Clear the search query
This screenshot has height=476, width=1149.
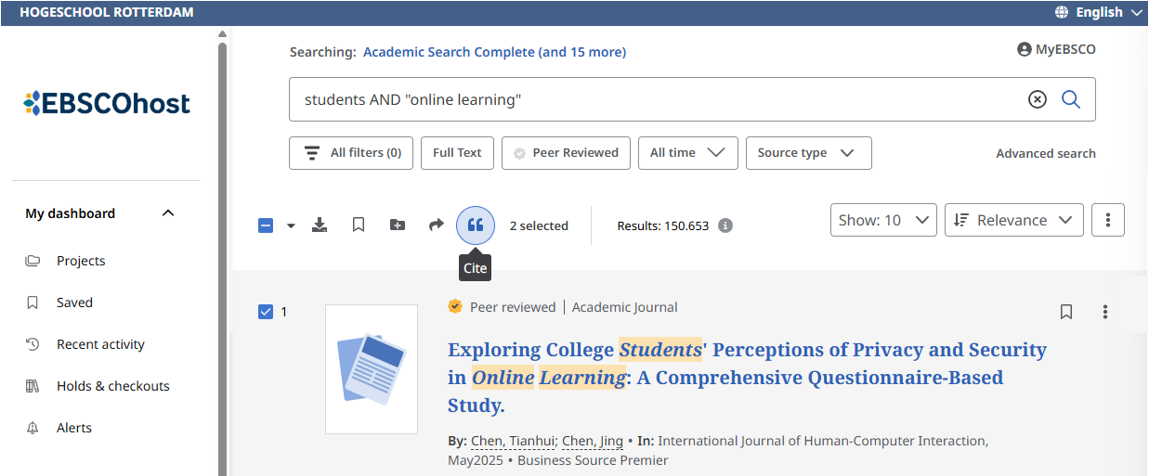[x=1038, y=99]
